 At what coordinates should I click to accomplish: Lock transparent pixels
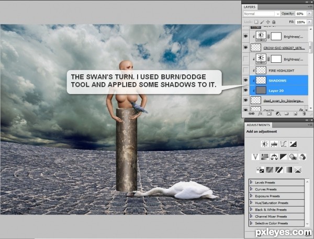click(x=256, y=22)
